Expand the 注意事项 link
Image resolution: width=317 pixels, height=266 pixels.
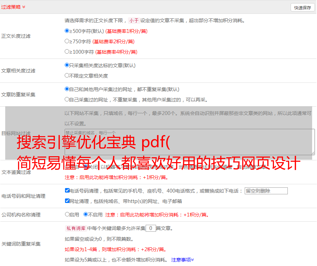182,260
